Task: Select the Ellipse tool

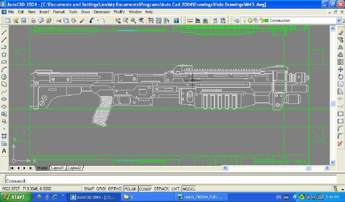Action: point(4,99)
